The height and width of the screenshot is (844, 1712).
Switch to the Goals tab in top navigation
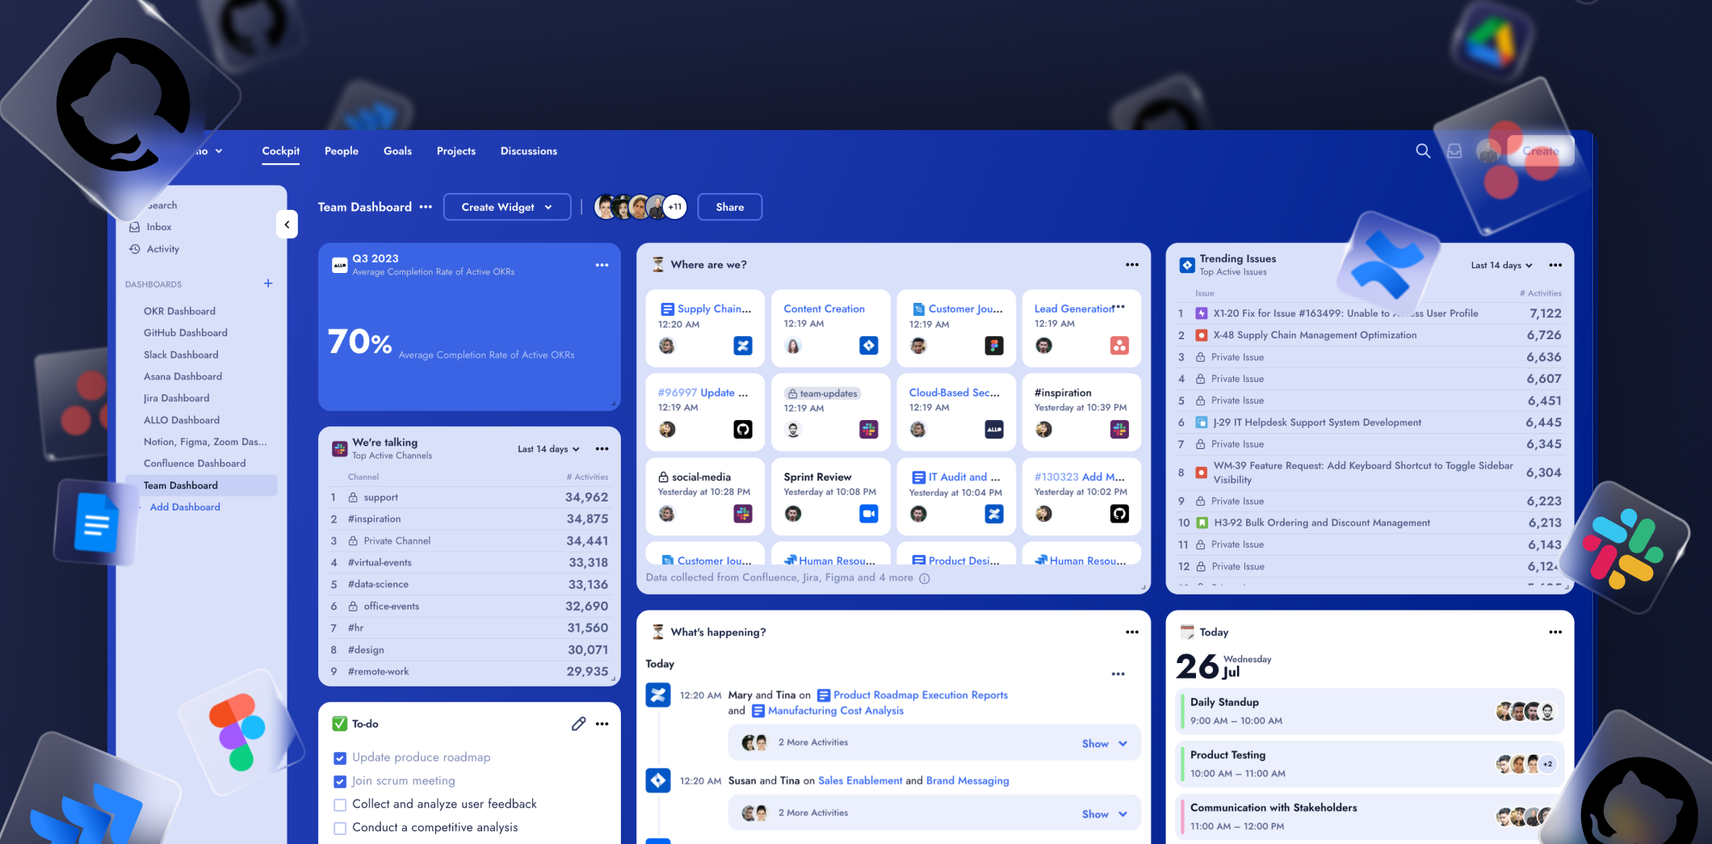coord(397,151)
